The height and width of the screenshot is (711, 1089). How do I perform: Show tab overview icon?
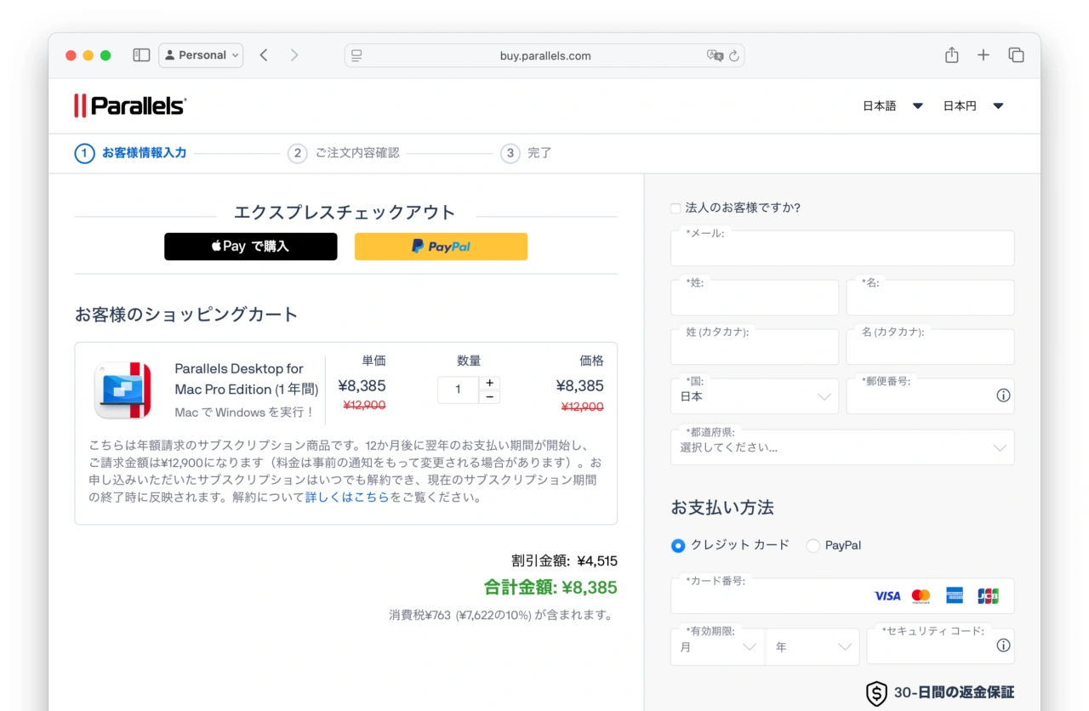[x=1016, y=55]
